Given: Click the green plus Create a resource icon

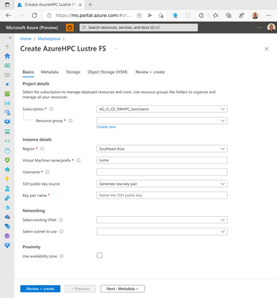Looking at the screenshot, I should pyautogui.click(x=7, y=46).
